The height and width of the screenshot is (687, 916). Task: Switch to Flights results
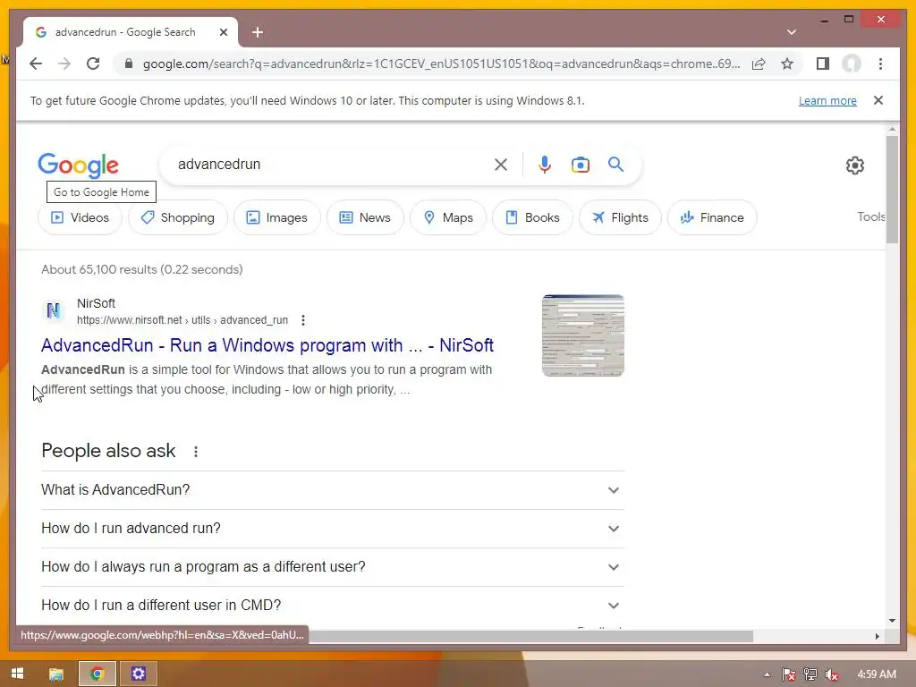tap(620, 217)
